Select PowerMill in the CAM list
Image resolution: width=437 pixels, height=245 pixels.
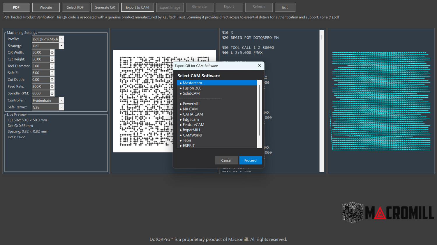217,104
